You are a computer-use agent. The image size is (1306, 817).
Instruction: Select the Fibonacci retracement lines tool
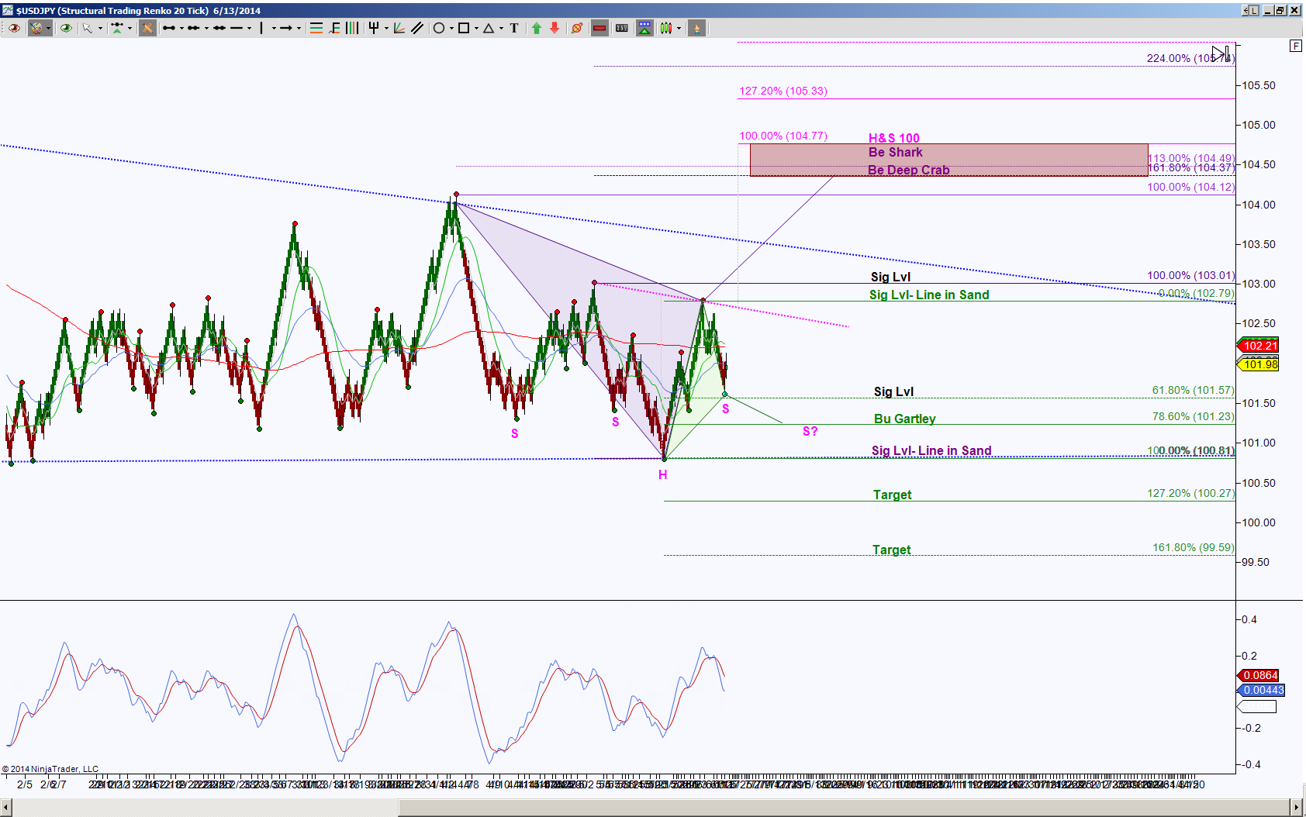316,28
